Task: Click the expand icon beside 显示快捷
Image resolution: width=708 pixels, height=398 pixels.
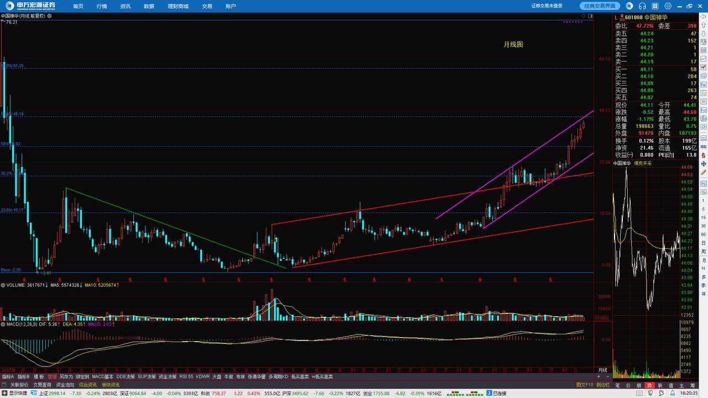Action: 4,393
